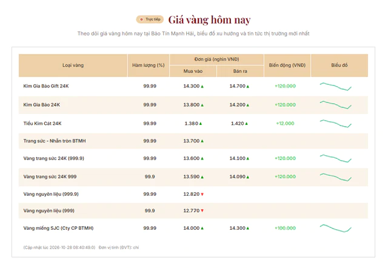
Task: Click the Biến động (VNĐ) column header
Action: [287, 65]
